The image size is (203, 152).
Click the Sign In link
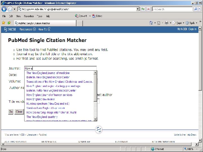[192, 29]
